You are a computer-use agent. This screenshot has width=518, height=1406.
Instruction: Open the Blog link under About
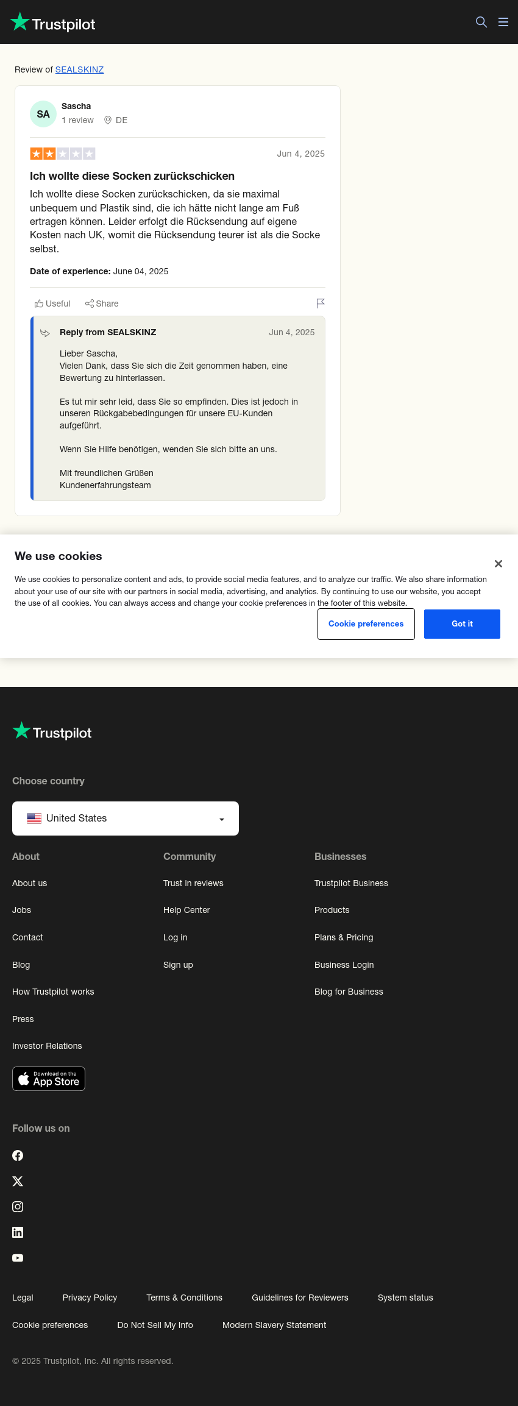(21, 965)
